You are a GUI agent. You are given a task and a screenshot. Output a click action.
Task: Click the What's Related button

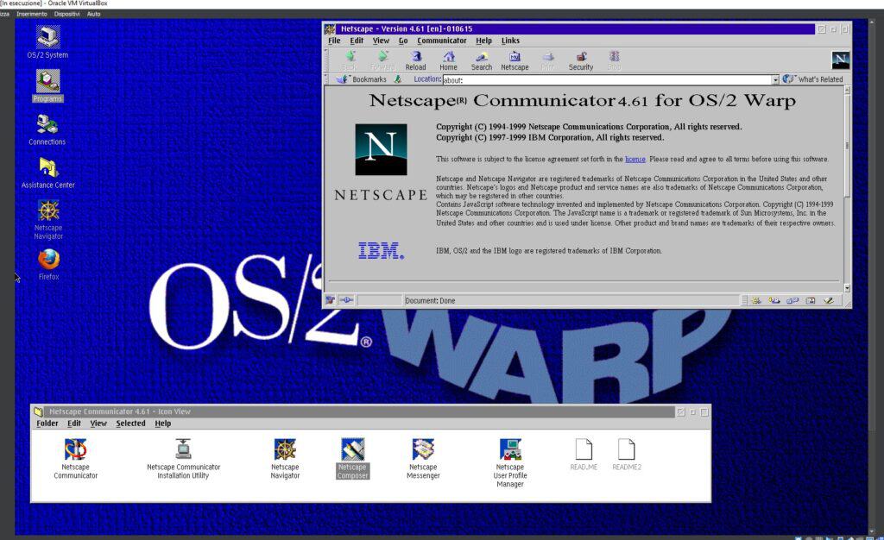(812, 79)
